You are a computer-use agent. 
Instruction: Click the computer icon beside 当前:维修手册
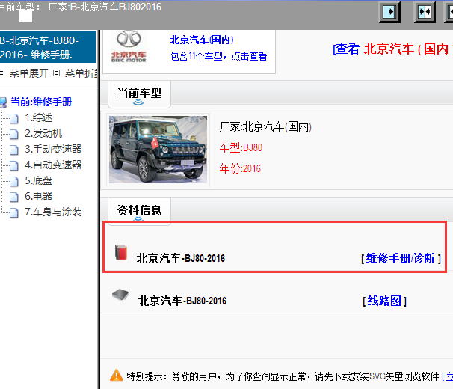pos(3,102)
